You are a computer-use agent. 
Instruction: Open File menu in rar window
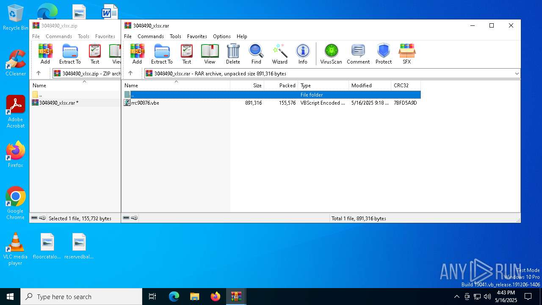128,36
